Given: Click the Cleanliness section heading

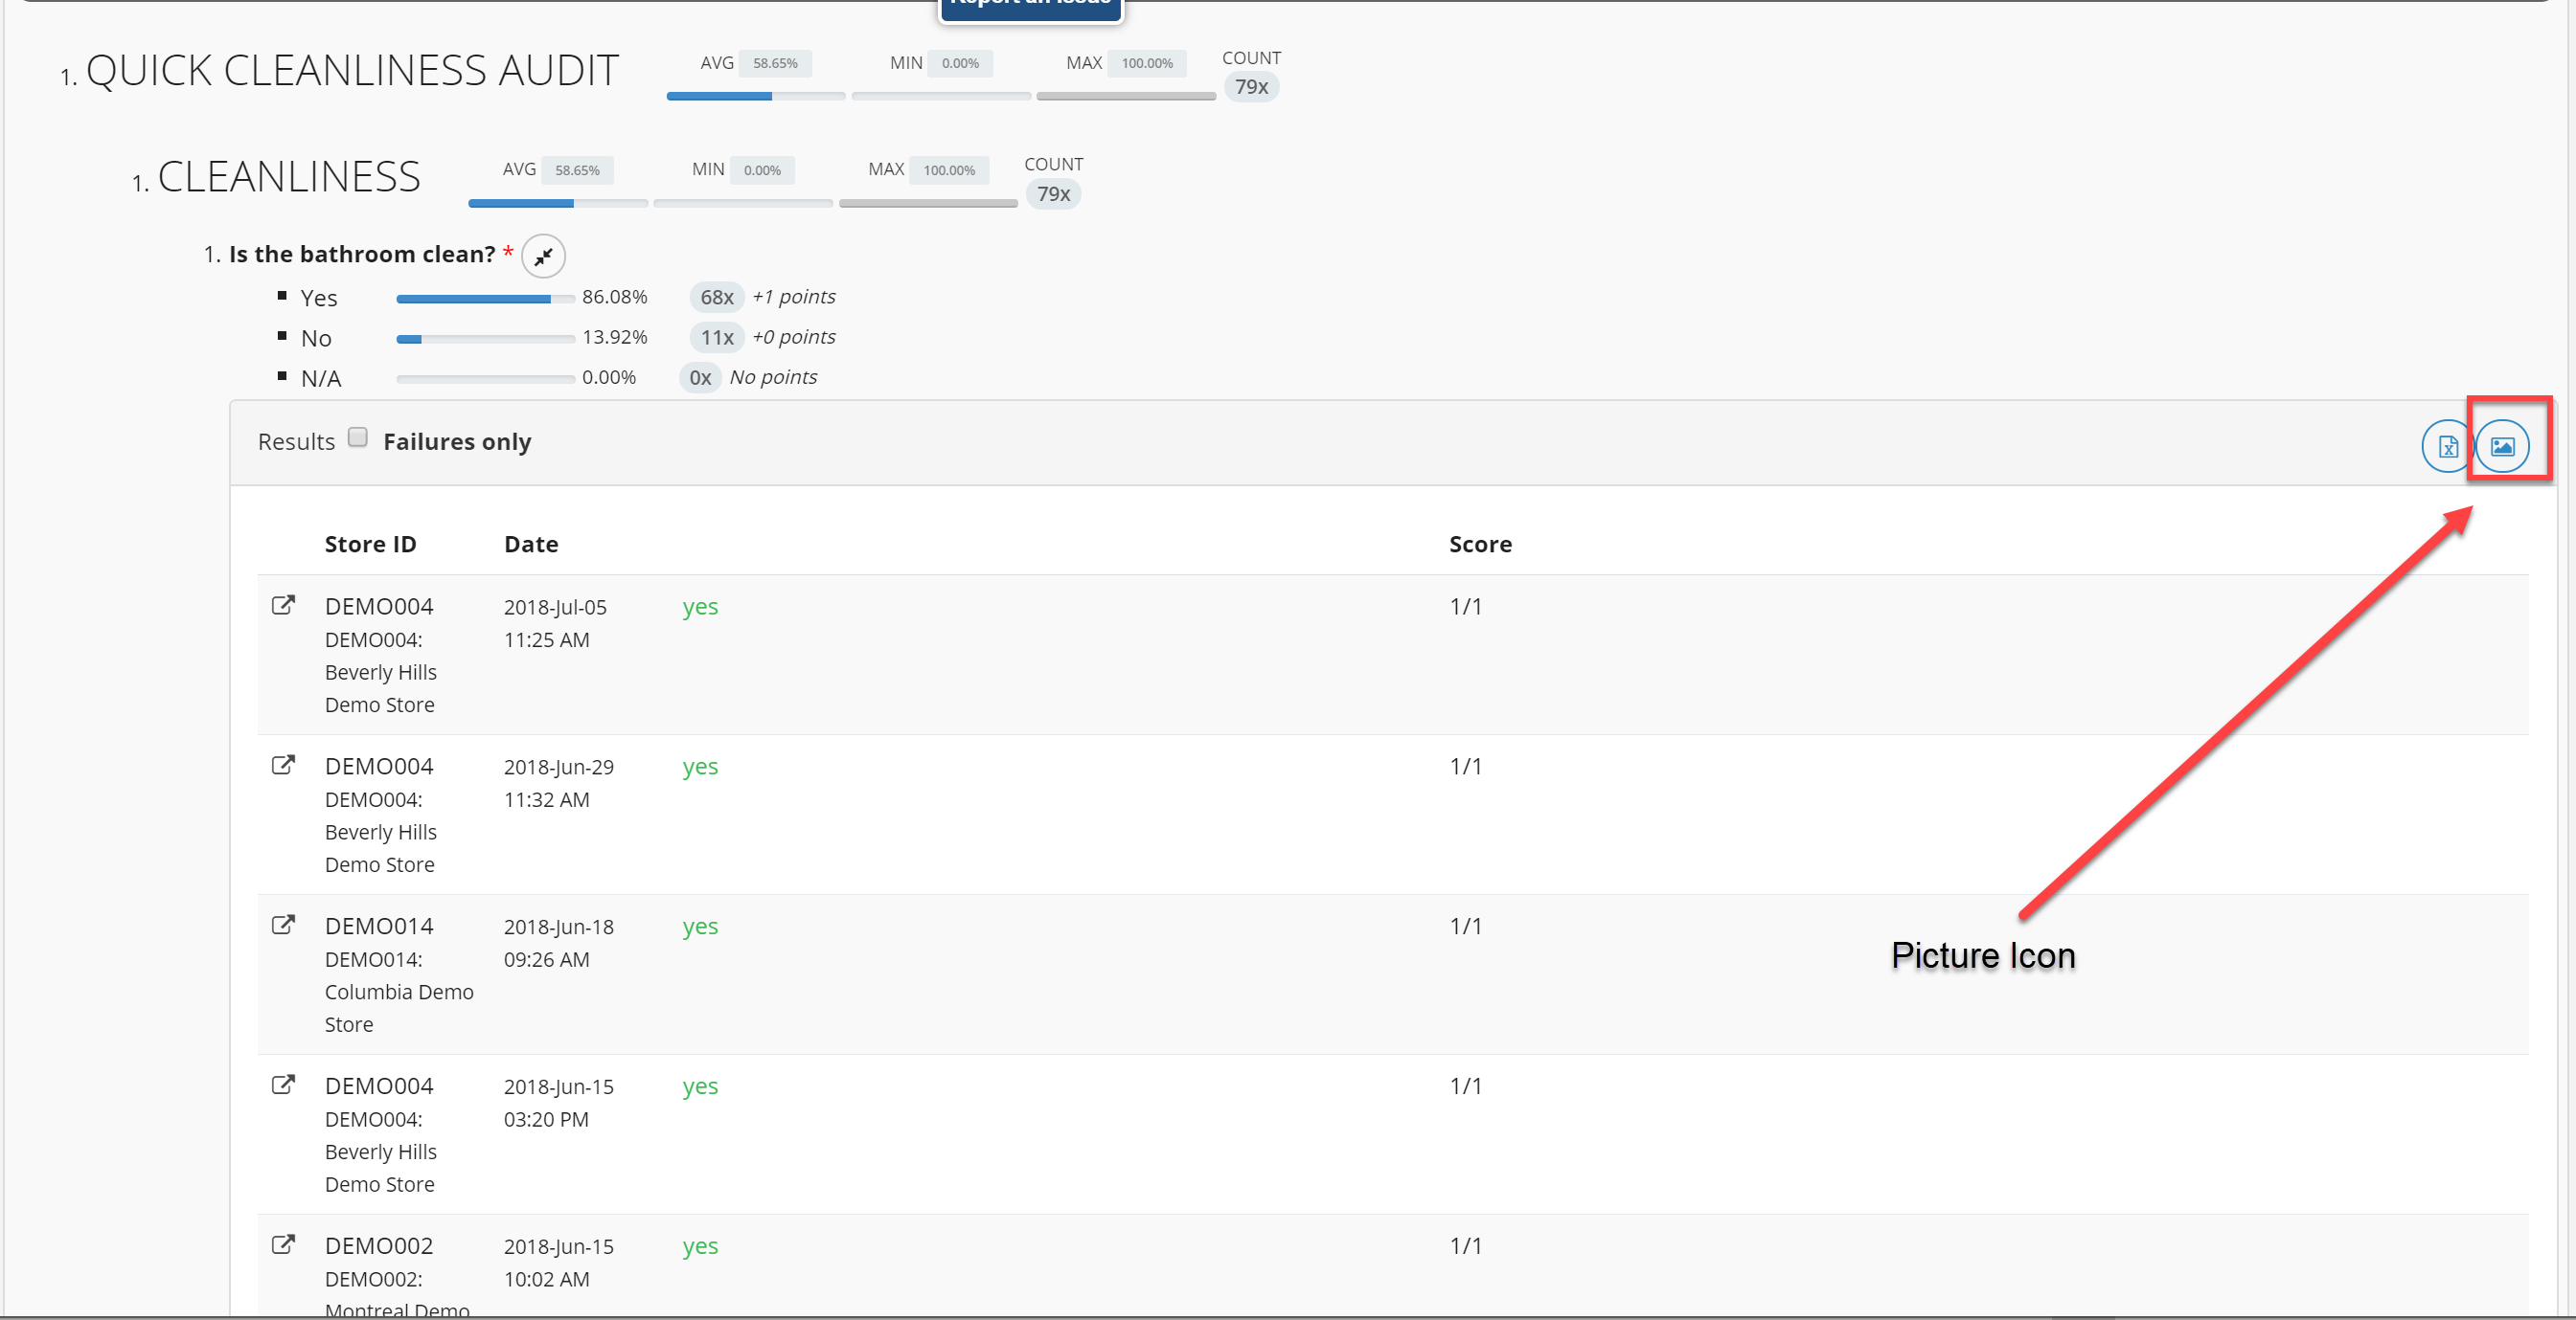Looking at the screenshot, I should point(288,178).
